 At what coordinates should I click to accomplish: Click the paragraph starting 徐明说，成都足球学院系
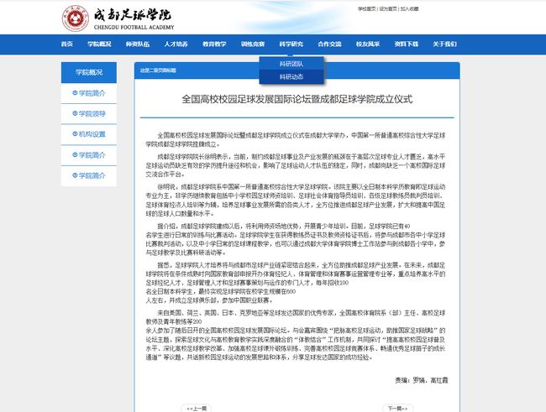click(x=296, y=200)
